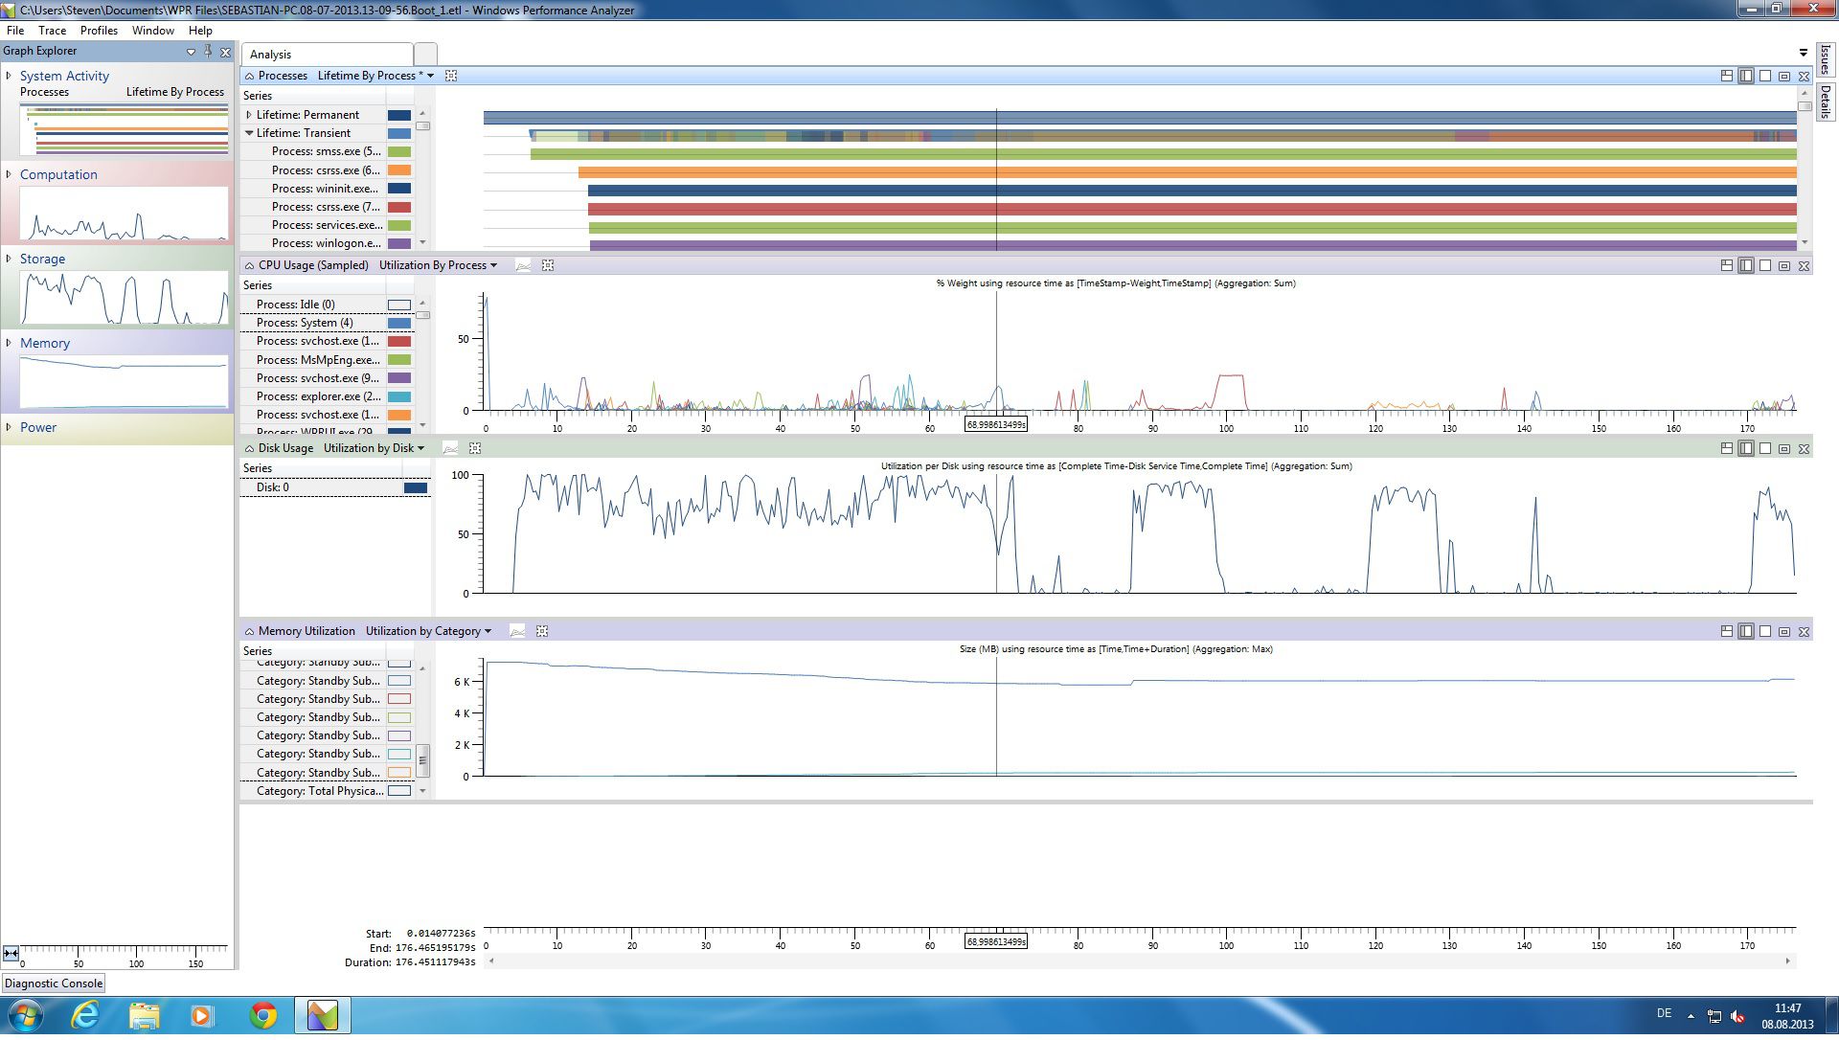Image resolution: width=1839 pixels, height=1040 pixels.
Task: Click the chart-type icon in CPU Usage header
Action: pos(523,266)
